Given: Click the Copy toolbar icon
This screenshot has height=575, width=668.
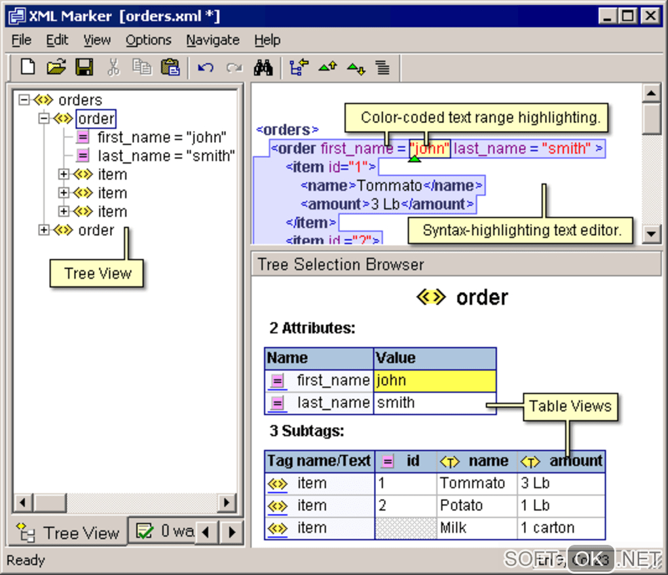Looking at the screenshot, I should pos(142,67).
